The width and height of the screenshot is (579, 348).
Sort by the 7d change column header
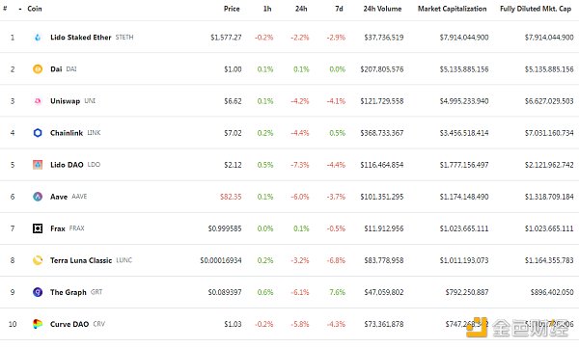(x=339, y=9)
